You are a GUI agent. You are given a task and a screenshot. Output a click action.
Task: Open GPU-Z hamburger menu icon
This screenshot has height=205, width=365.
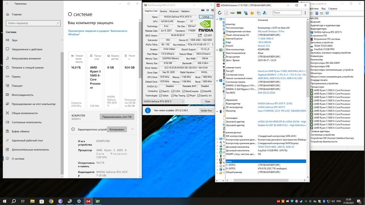[212, 11]
